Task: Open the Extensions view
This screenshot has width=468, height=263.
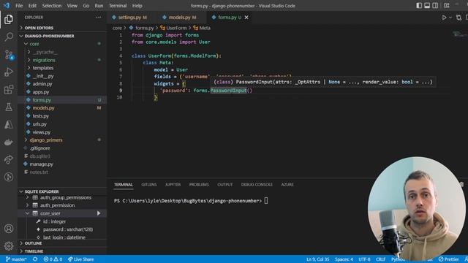Action: 9,89
